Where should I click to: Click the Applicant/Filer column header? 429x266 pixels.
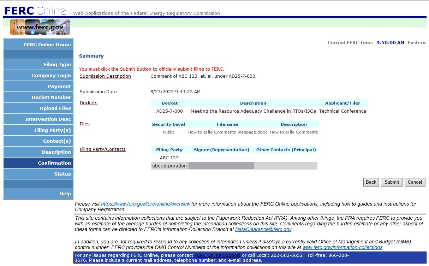click(342, 103)
